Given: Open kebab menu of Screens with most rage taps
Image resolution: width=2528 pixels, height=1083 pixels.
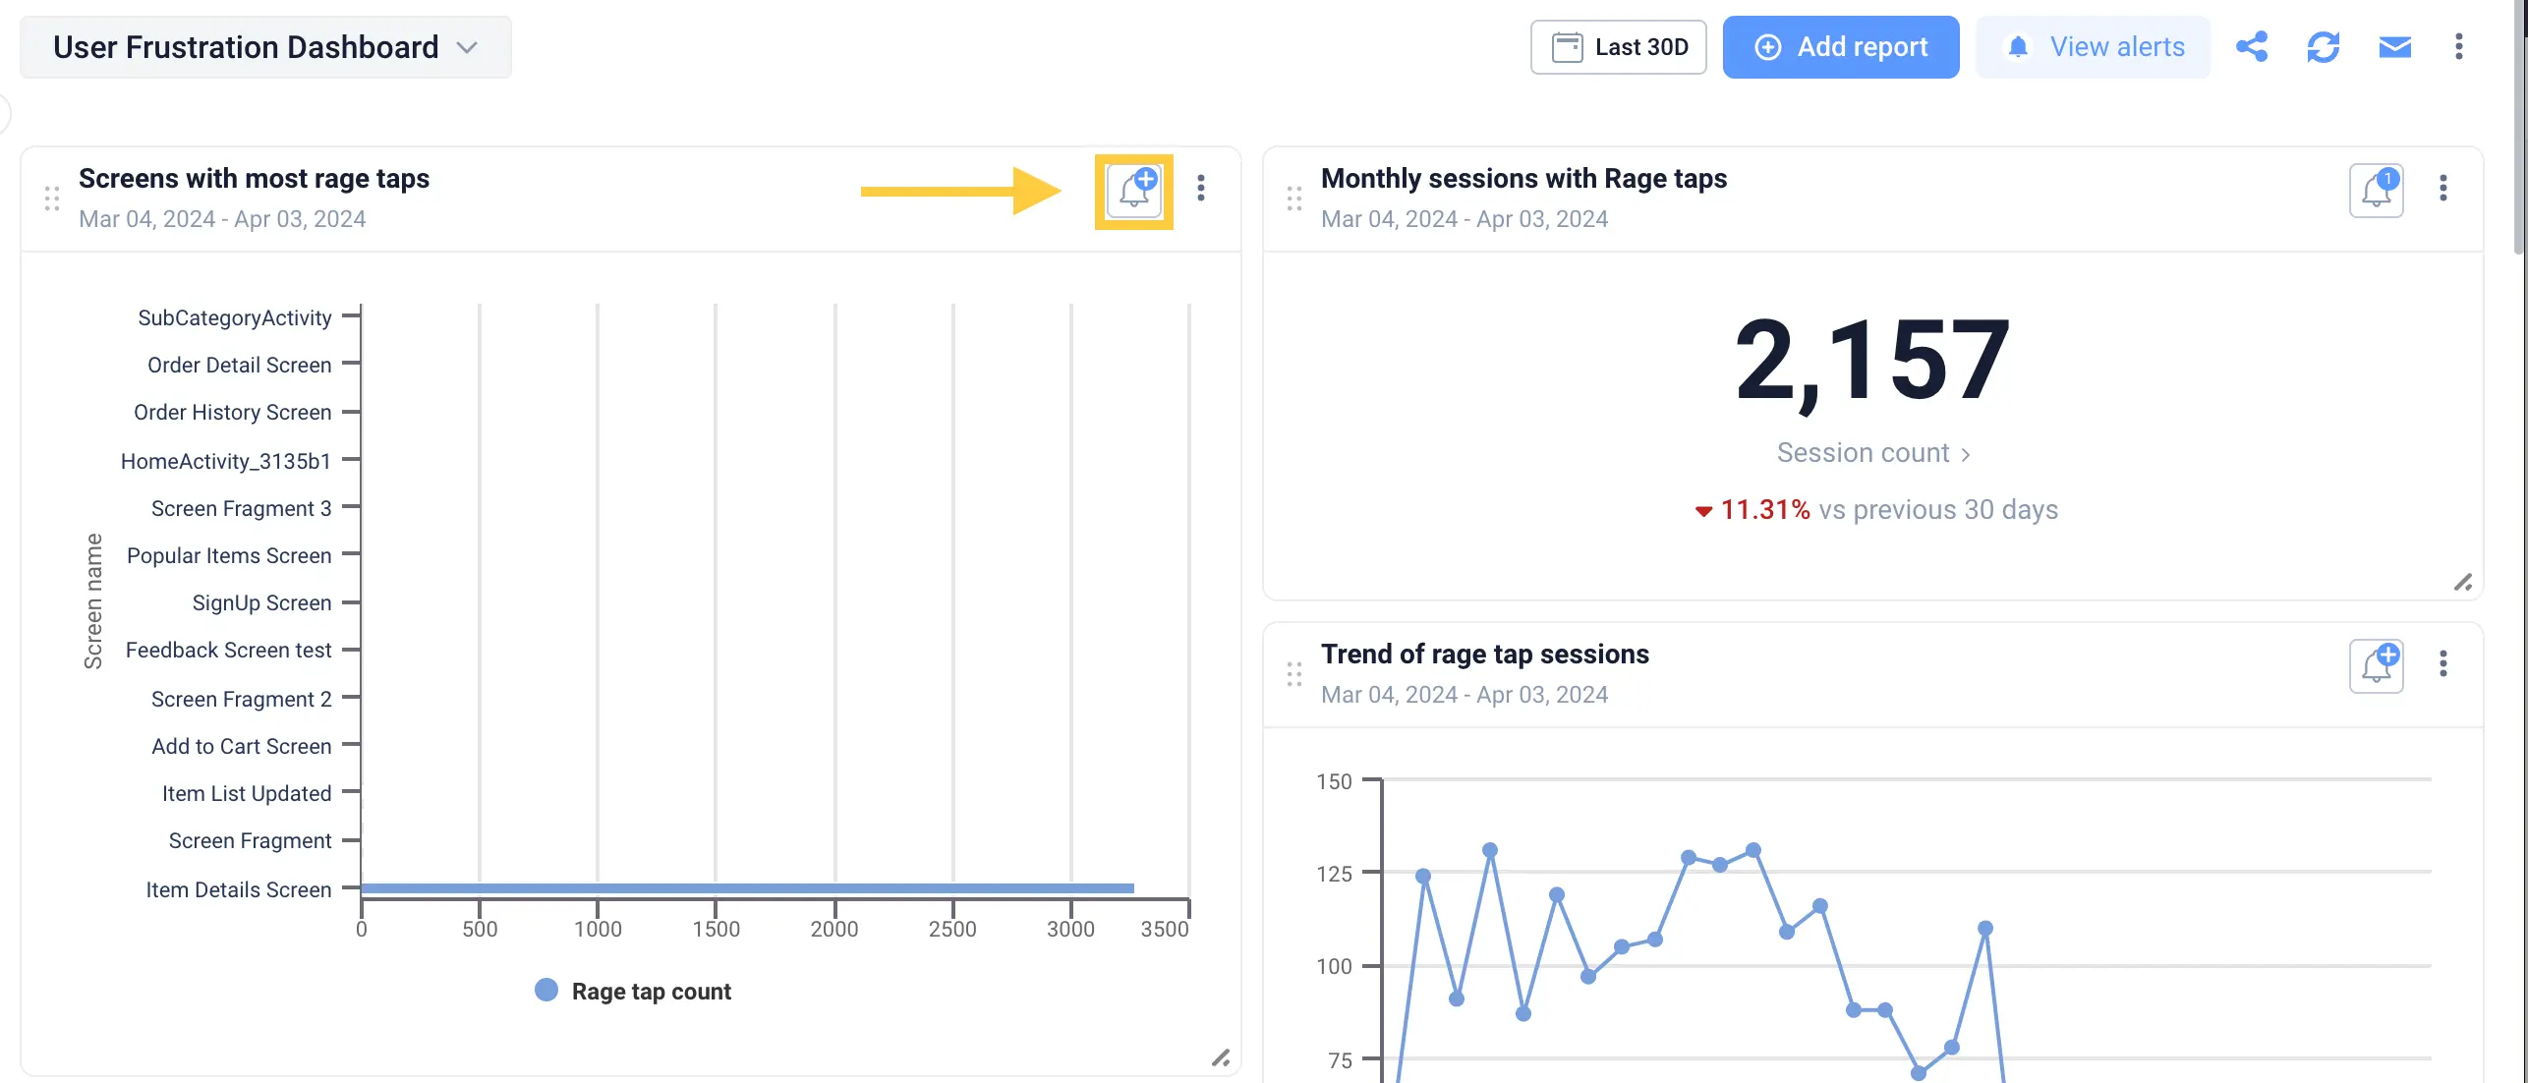Looking at the screenshot, I should click(x=1200, y=188).
